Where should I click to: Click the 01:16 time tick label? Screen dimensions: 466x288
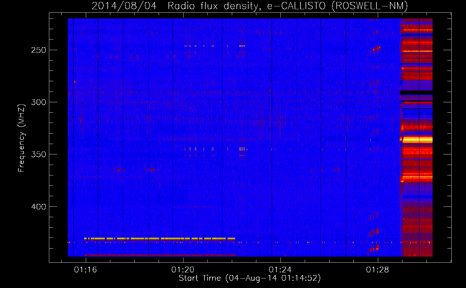(x=86, y=270)
